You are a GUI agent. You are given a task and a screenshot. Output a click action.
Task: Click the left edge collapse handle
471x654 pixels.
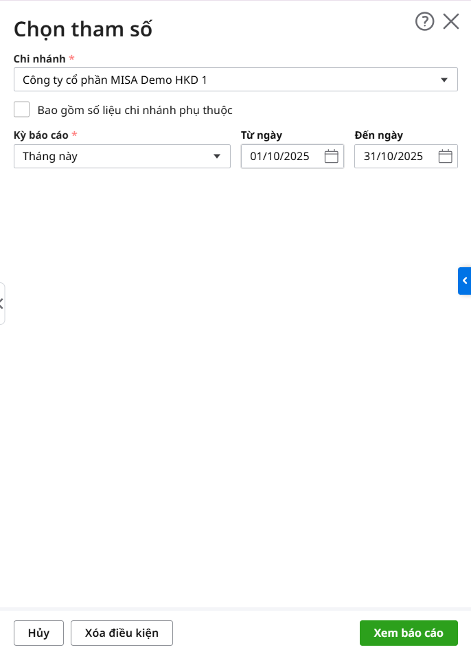(2, 303)
